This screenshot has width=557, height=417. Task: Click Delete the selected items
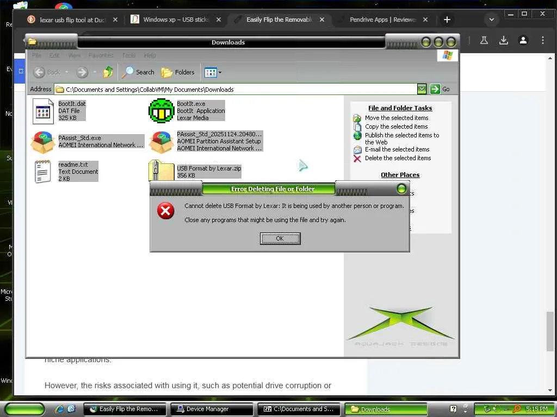pyautogui.click(x=398, y=158)
